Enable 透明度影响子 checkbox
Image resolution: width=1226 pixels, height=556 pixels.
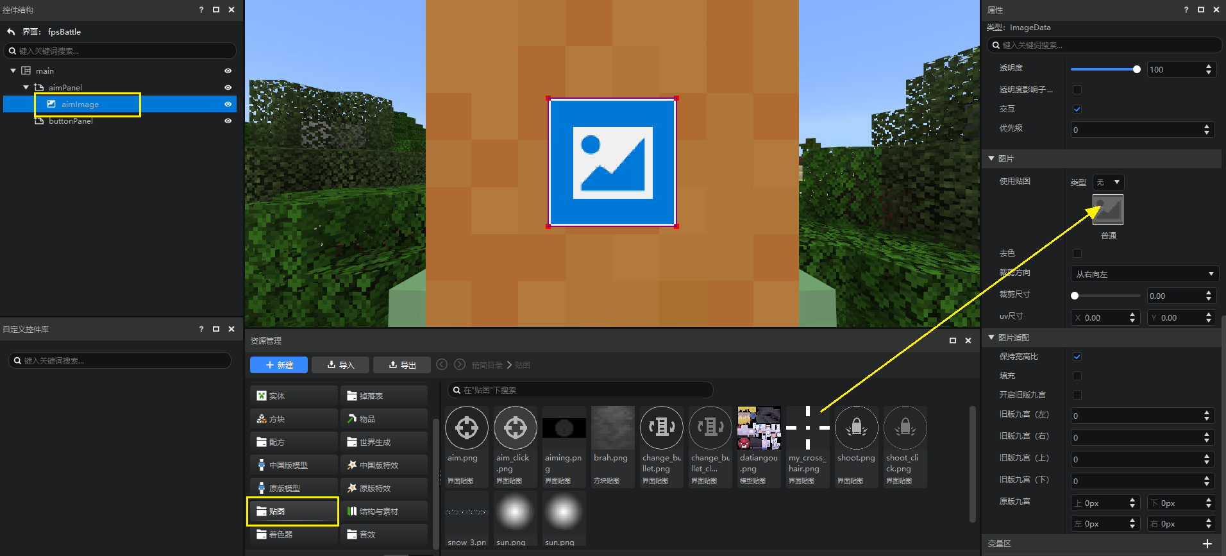coord(1077,90)
